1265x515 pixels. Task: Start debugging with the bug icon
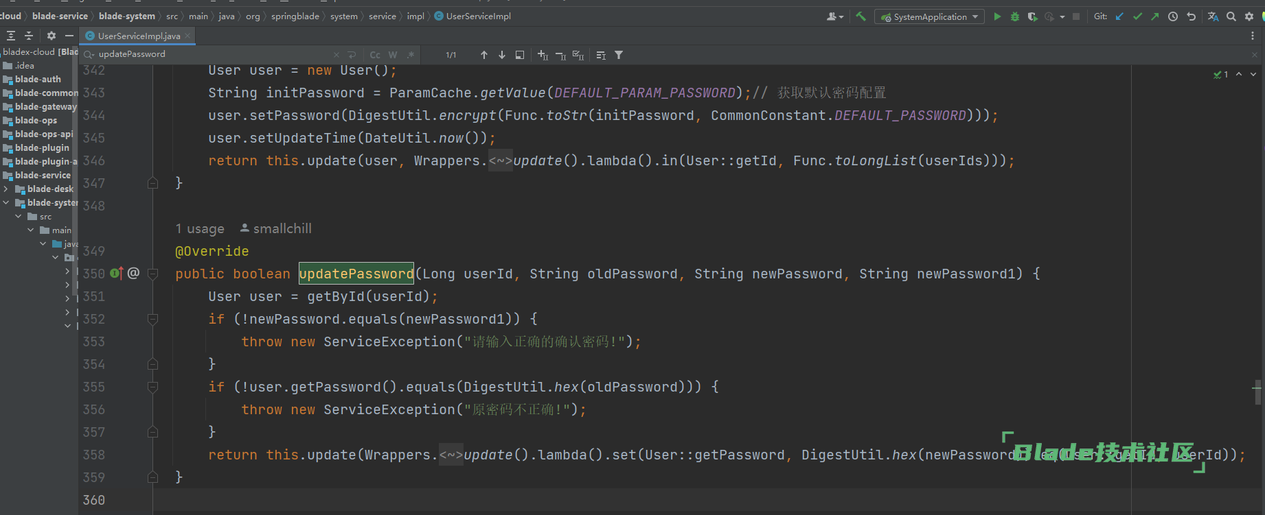tap(1014, 16)
